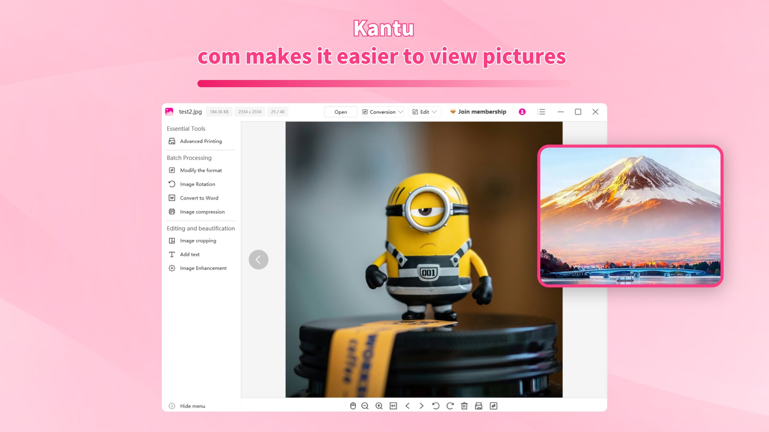Open Image compression tool
Image resolution: width=769 pixels, height=432 pixels.
[202, 212]
